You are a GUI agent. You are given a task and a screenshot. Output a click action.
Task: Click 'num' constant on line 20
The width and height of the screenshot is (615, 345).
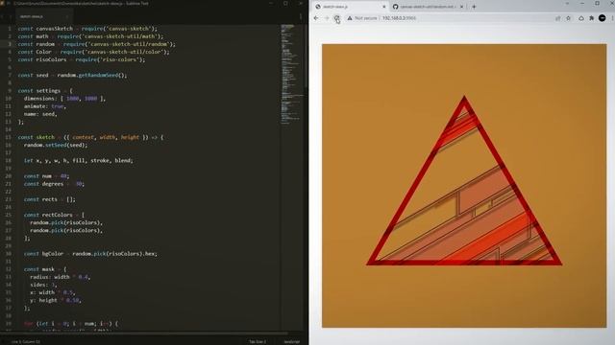[47, 176]
